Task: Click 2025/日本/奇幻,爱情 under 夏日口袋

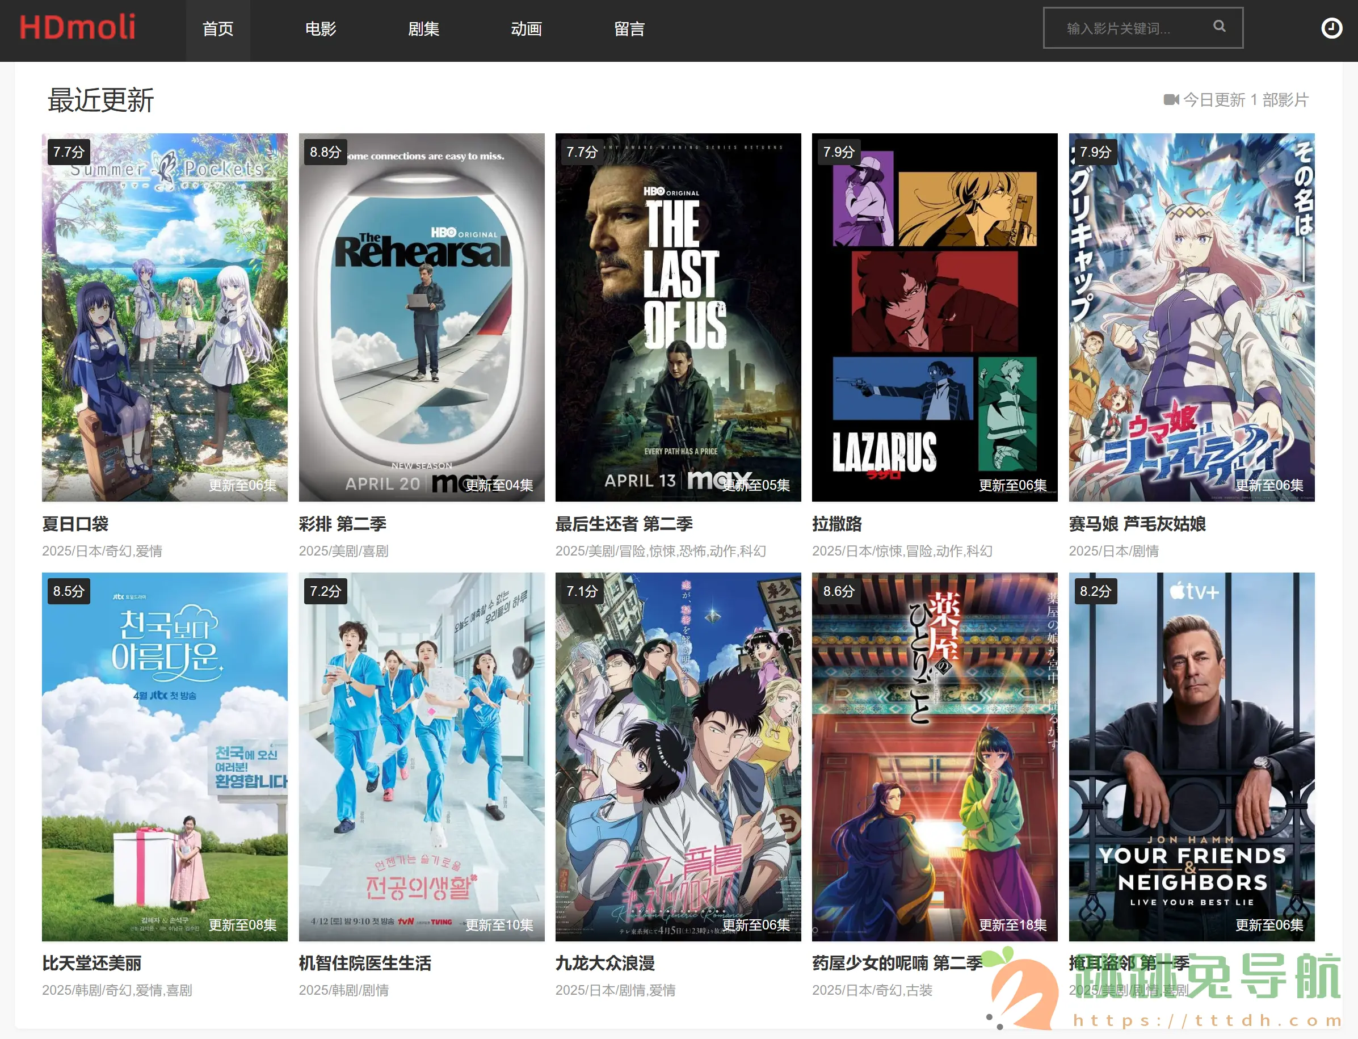Action: [x=102, y=551]
